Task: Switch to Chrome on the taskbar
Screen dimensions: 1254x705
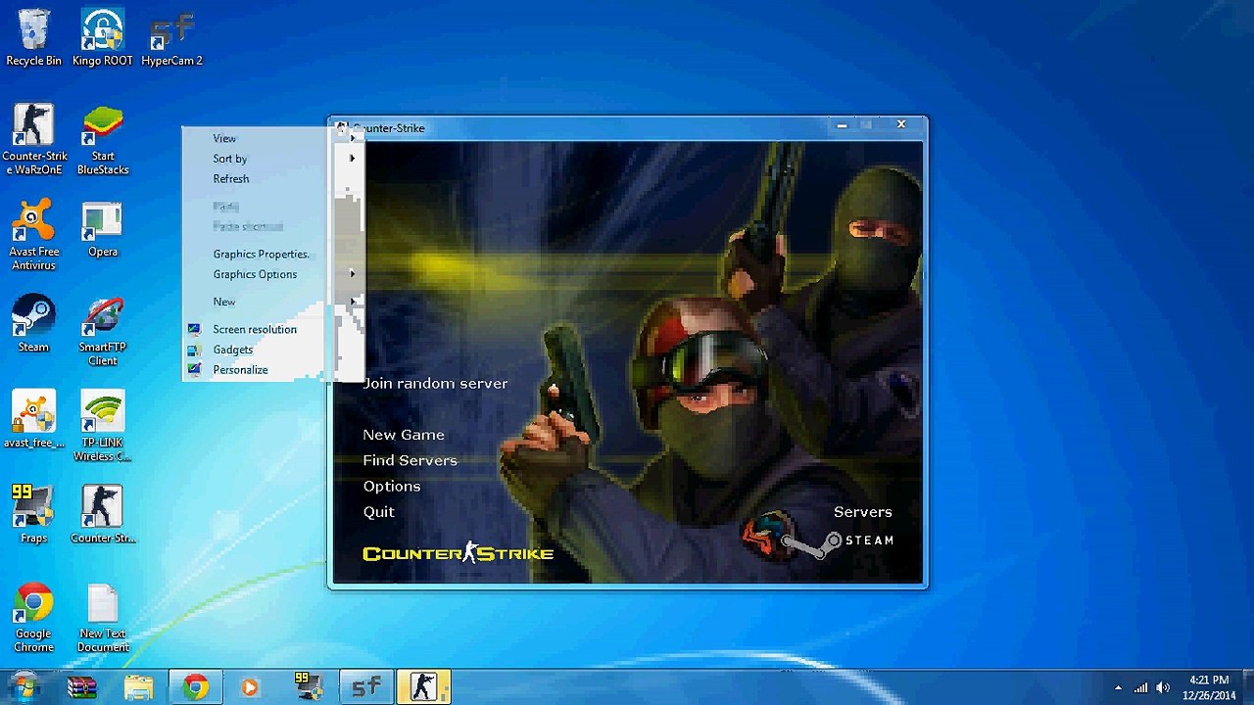Action: point(196,687)
